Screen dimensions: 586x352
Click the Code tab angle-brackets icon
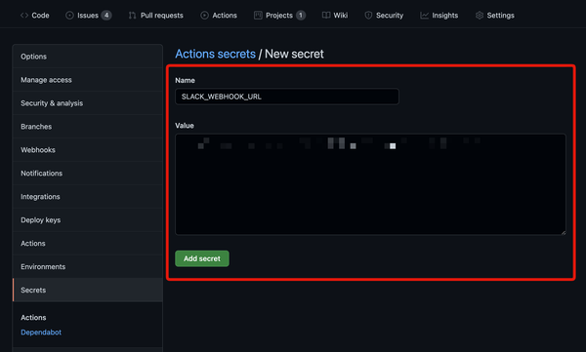(x=24, y=16)
